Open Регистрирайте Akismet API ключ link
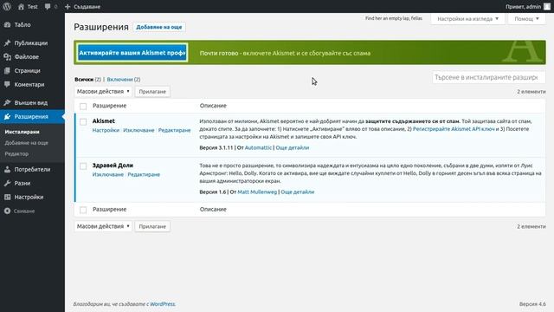The height and width of the screenshot is (312, 554). [x=454, y=129]
